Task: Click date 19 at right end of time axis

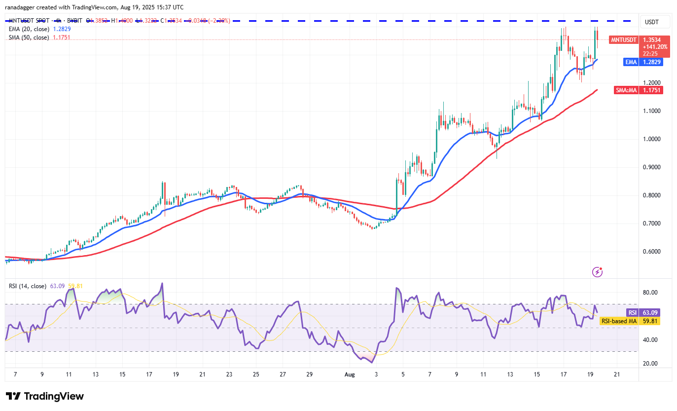Action: pyautogui.click(x=590, y=374)
